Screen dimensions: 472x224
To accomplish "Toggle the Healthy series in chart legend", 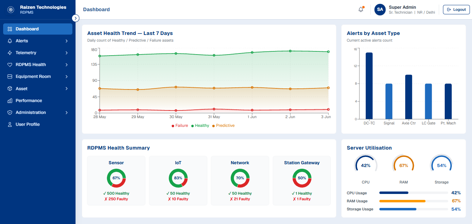I will tap(200, 126).
